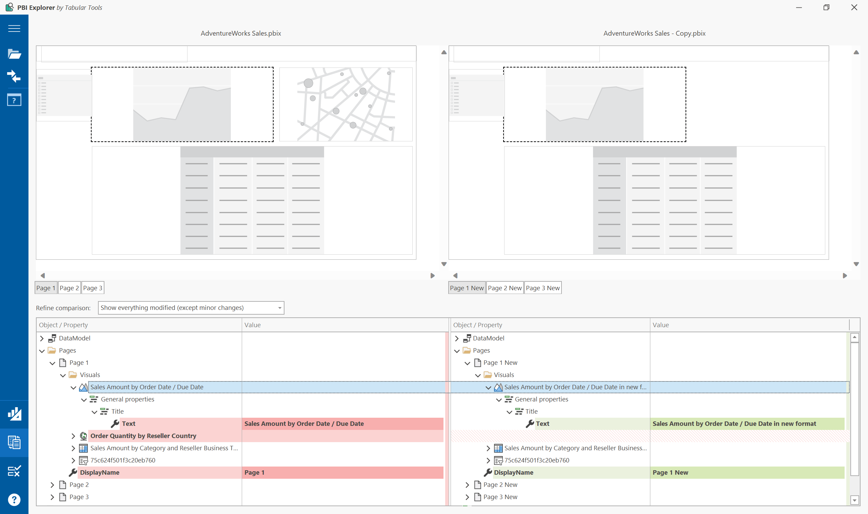Click right area chart icon in tree
This screenshot has width=868, height=514.
click(498, 387)
